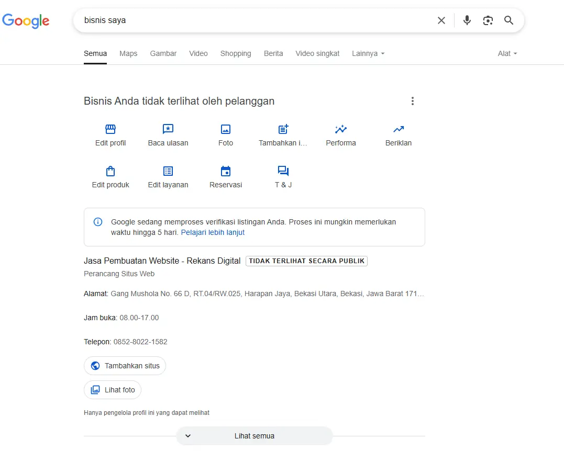This screenshot has width=564, height=451.
Task: Click the Beriklan trending arrow icon
Action: click(398, 129)
